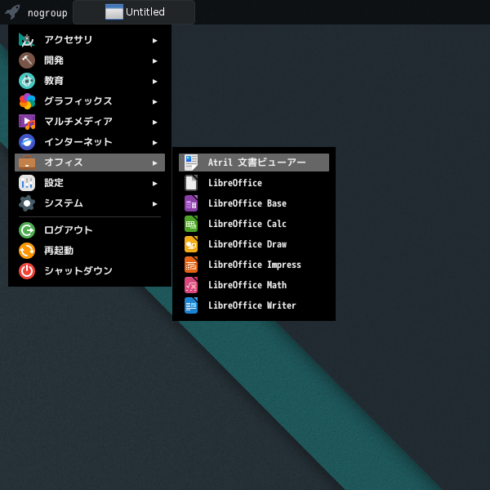
Task: Click the アクセサリ category icon
Action: 27,40
